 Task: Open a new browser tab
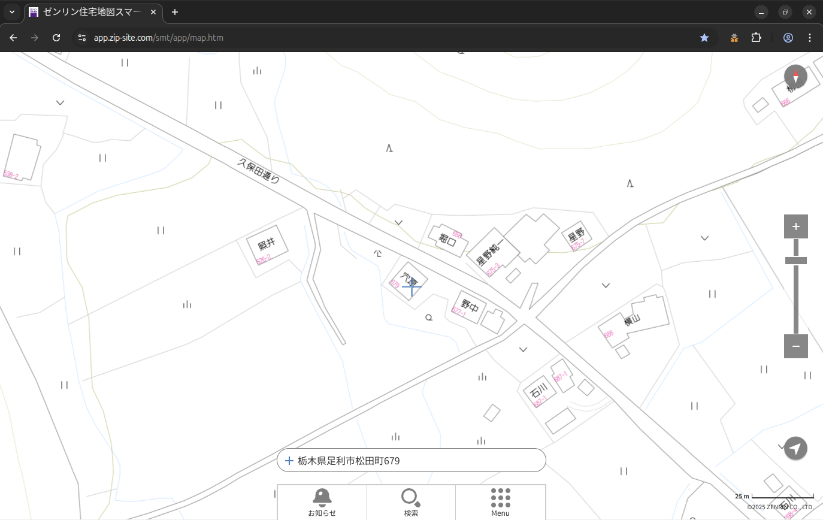coord(175,12)
